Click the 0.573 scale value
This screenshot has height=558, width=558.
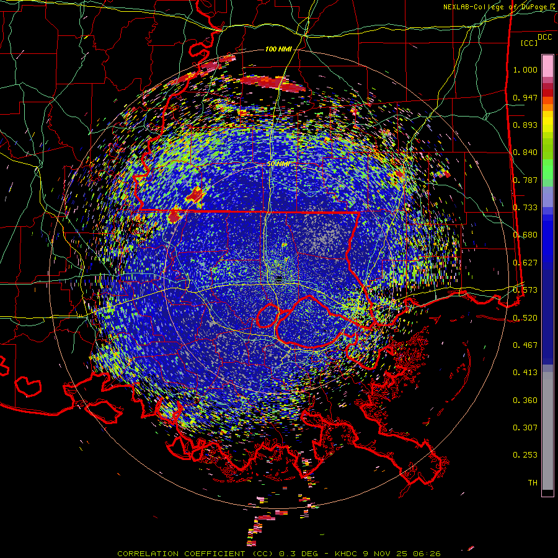coord(525,290)
